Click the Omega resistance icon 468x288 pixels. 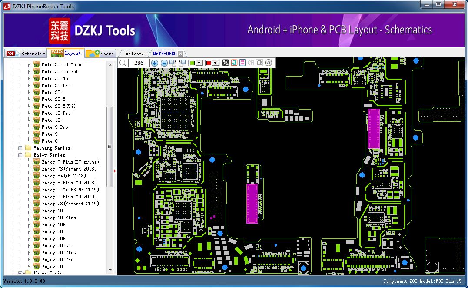[259, 63]
